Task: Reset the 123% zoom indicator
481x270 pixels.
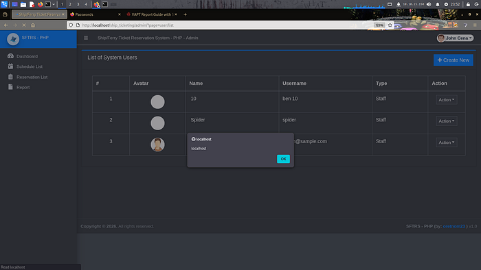Action: click(x=379, y=25)
